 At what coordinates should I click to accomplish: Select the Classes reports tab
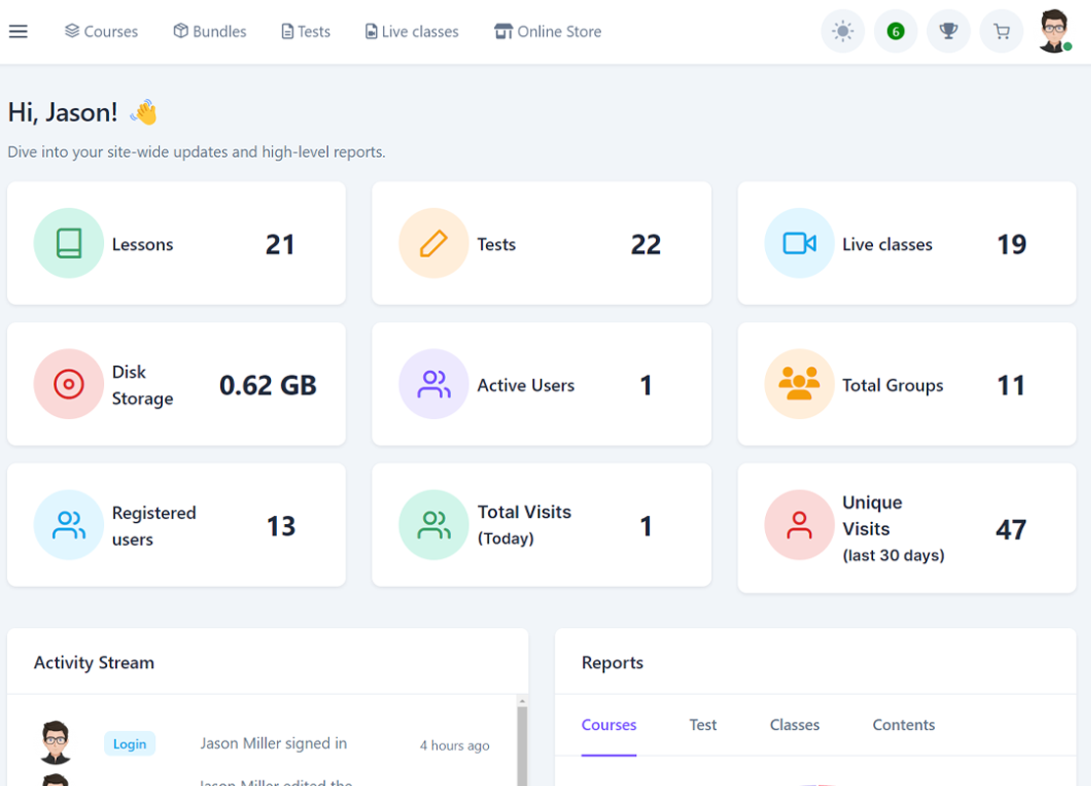coord(794,725)
